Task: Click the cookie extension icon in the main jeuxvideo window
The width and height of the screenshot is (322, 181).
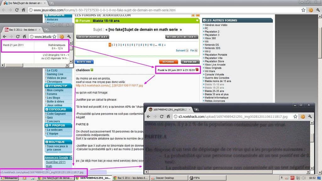Action: [311, 10]
